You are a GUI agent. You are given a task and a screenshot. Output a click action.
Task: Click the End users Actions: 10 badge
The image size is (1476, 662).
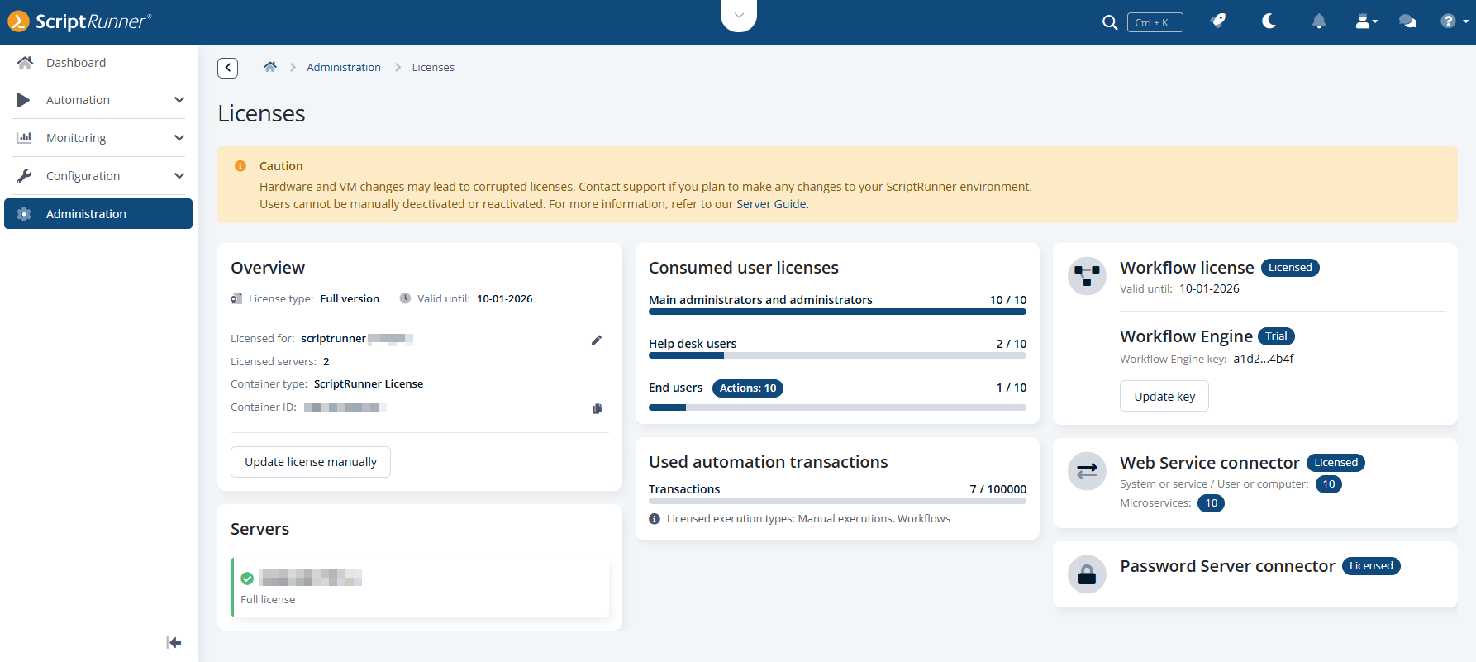click(748, 388)
